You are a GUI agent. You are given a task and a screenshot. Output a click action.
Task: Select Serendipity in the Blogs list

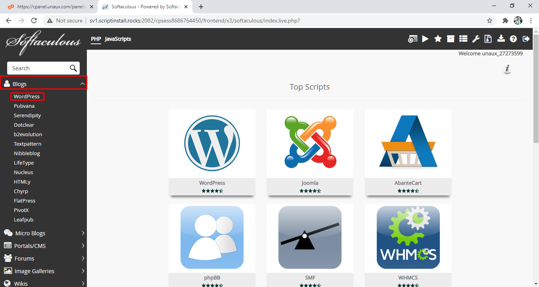[27, 115]
